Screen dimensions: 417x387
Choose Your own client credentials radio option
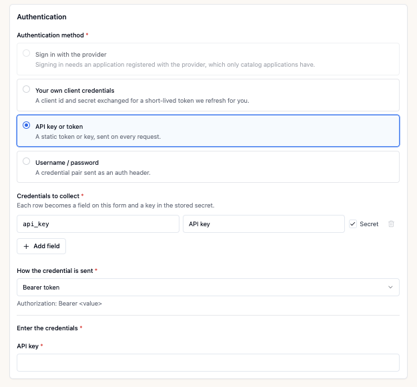click(x=26, y=89)
